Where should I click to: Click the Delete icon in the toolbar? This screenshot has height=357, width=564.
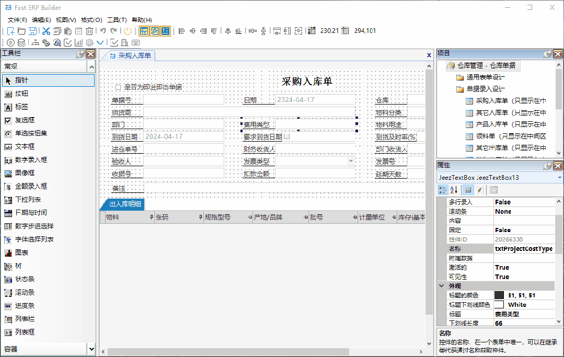(x=89, y=31)
